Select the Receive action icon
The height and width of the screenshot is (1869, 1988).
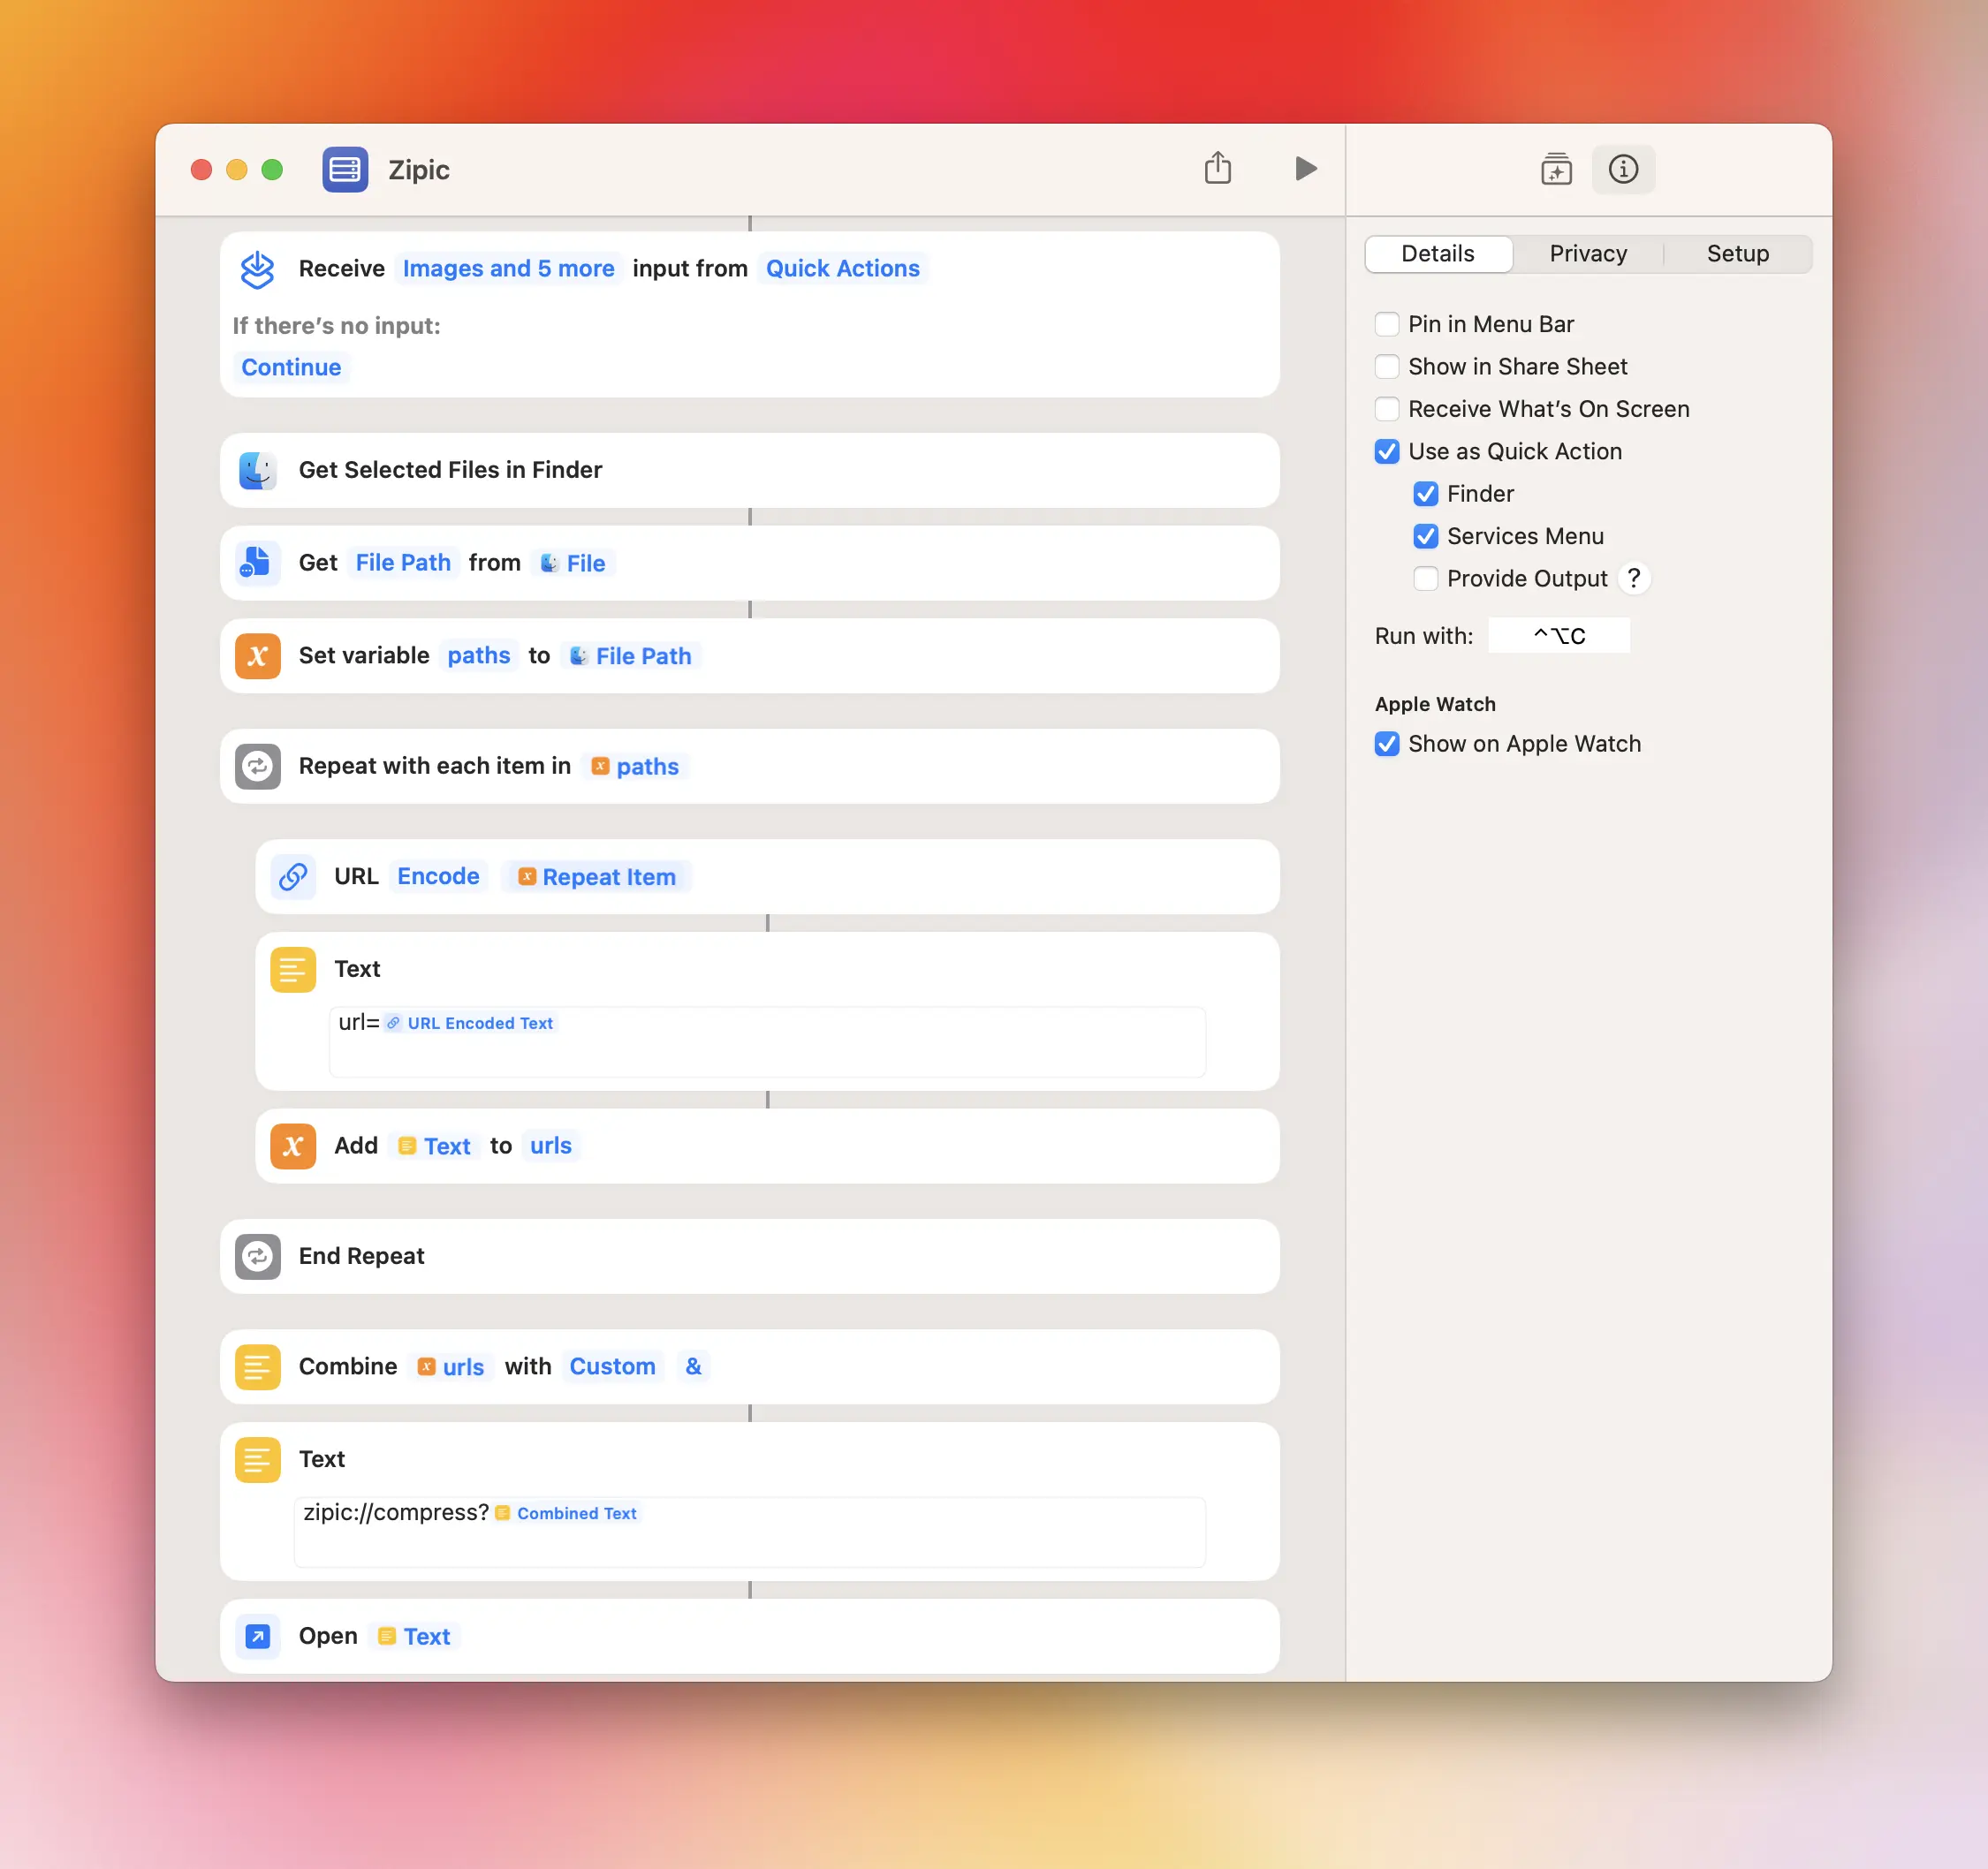(x=257, y=269)
